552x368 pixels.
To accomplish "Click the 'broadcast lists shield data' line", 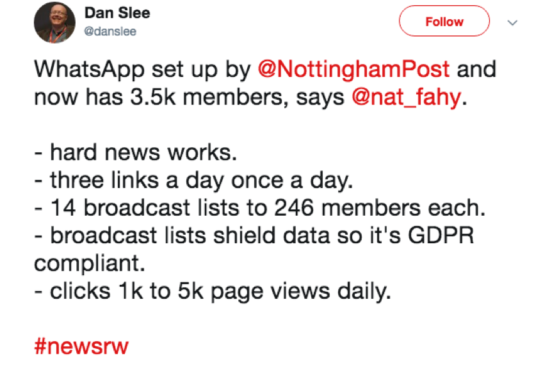I will point(254,236).
